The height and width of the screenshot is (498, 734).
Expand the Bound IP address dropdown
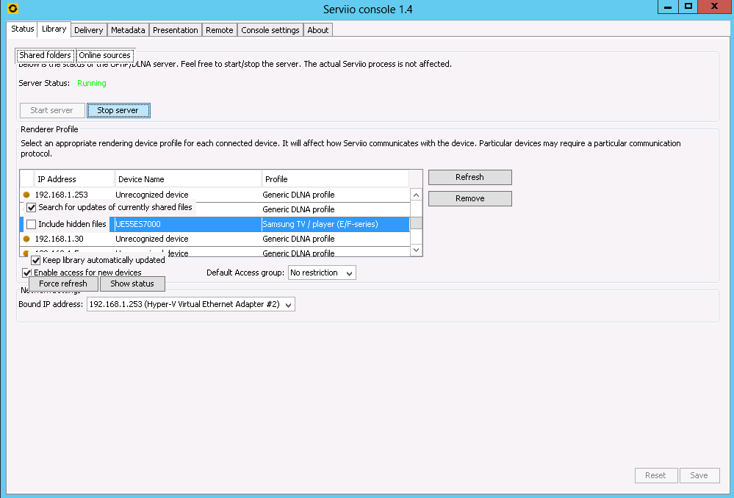pos(191,304)
